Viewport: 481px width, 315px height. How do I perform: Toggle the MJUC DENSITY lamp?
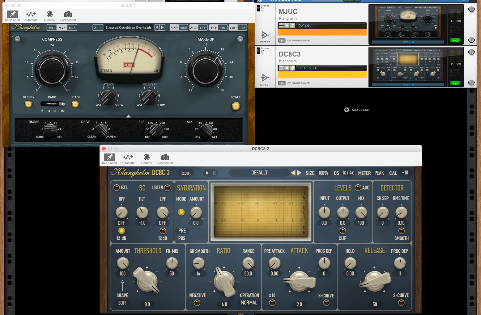point(28,104)
